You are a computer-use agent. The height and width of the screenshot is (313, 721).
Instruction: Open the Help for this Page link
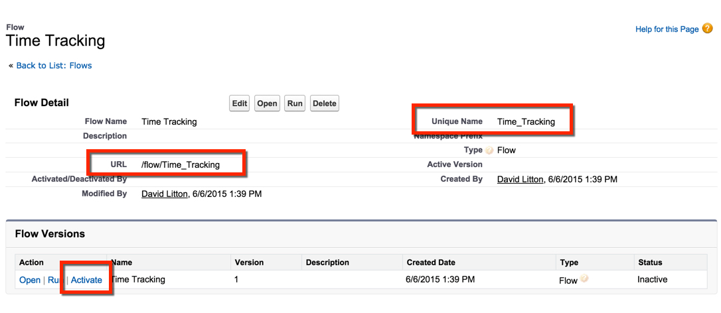point(667,29)
